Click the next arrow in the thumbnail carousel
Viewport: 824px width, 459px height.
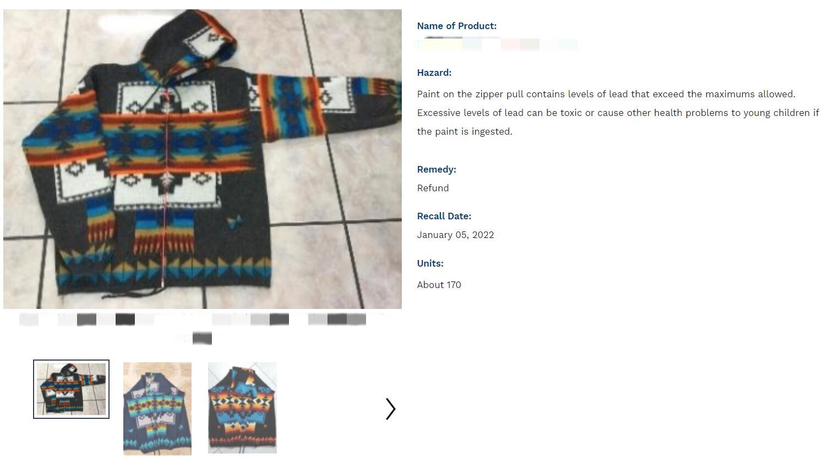click(390, 409)
